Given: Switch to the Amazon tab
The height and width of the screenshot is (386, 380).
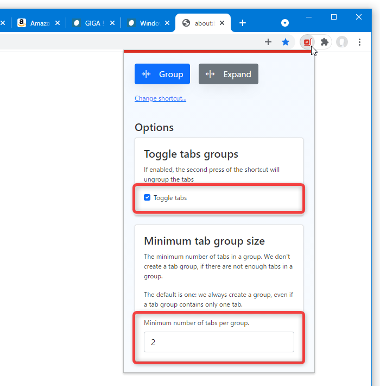Looking at the screenshot, I should coord(34,23).
